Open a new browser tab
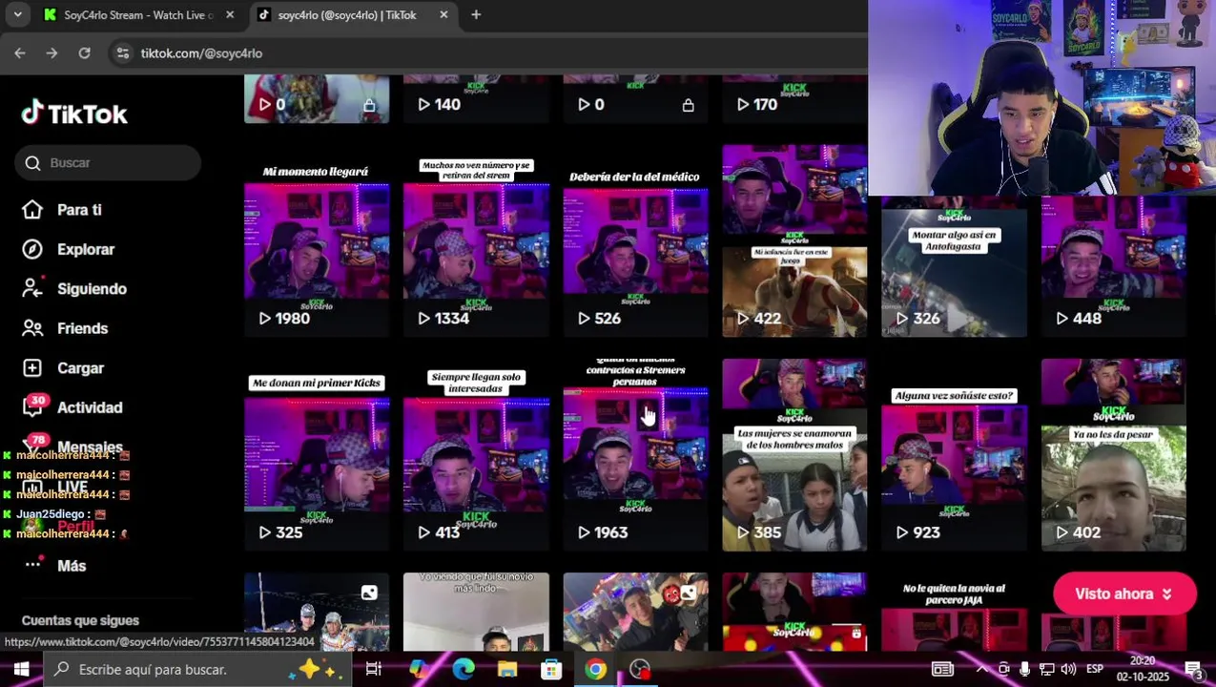This screenshot has width=1216, height=687. click(476, 15)
